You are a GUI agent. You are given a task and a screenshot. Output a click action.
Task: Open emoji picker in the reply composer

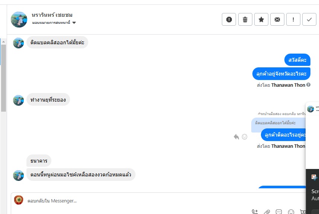click(x=291, y=212)
